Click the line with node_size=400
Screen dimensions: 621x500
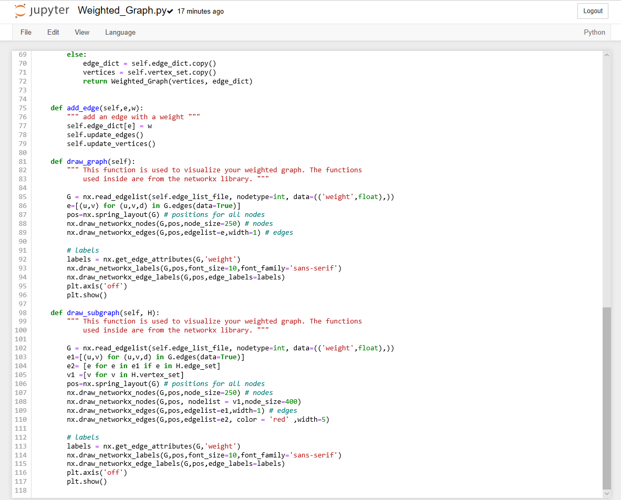184,401
